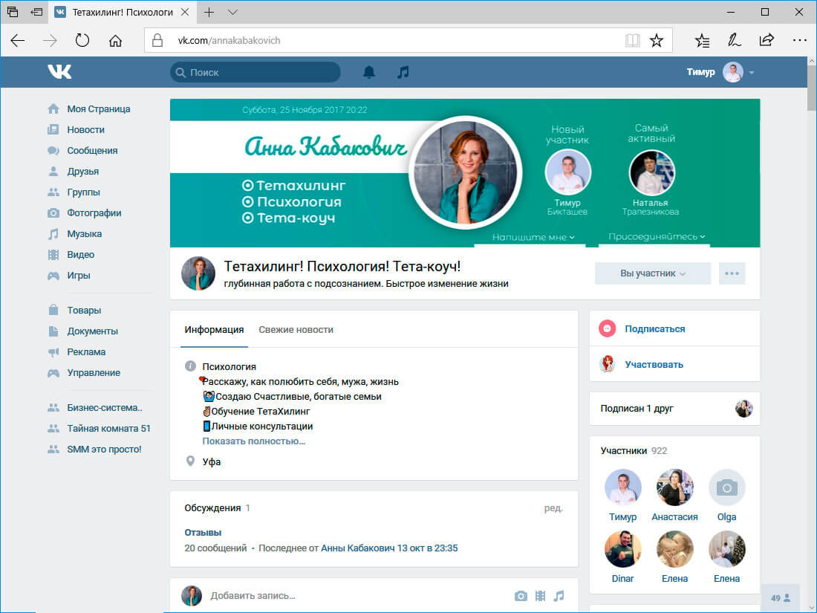Open browser settings and more menu
Screen dimensions: 817x613
point(799,40)
